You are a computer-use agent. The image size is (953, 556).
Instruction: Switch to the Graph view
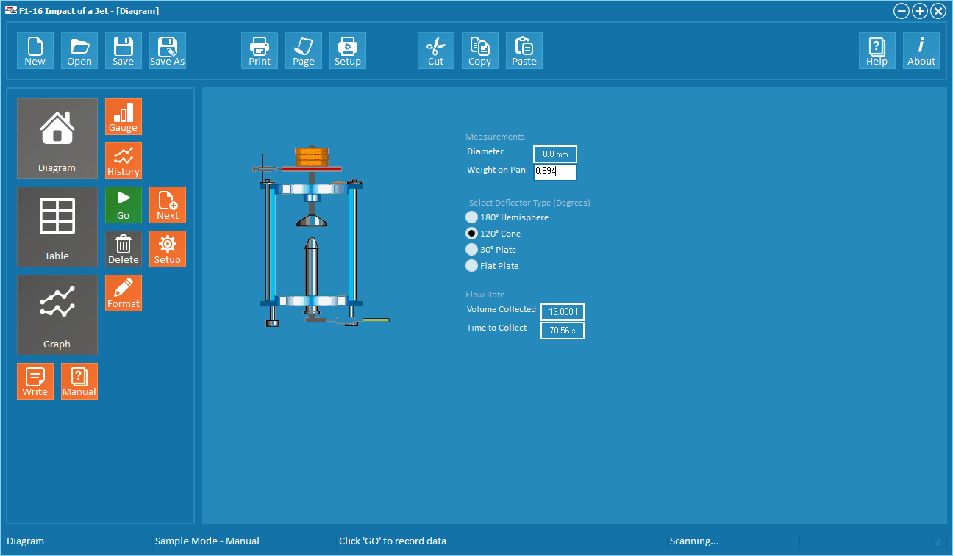pyautogui.click(x=57, y=314)
